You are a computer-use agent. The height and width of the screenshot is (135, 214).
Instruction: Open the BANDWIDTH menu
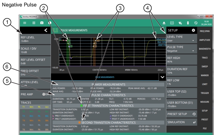(205, 49)
